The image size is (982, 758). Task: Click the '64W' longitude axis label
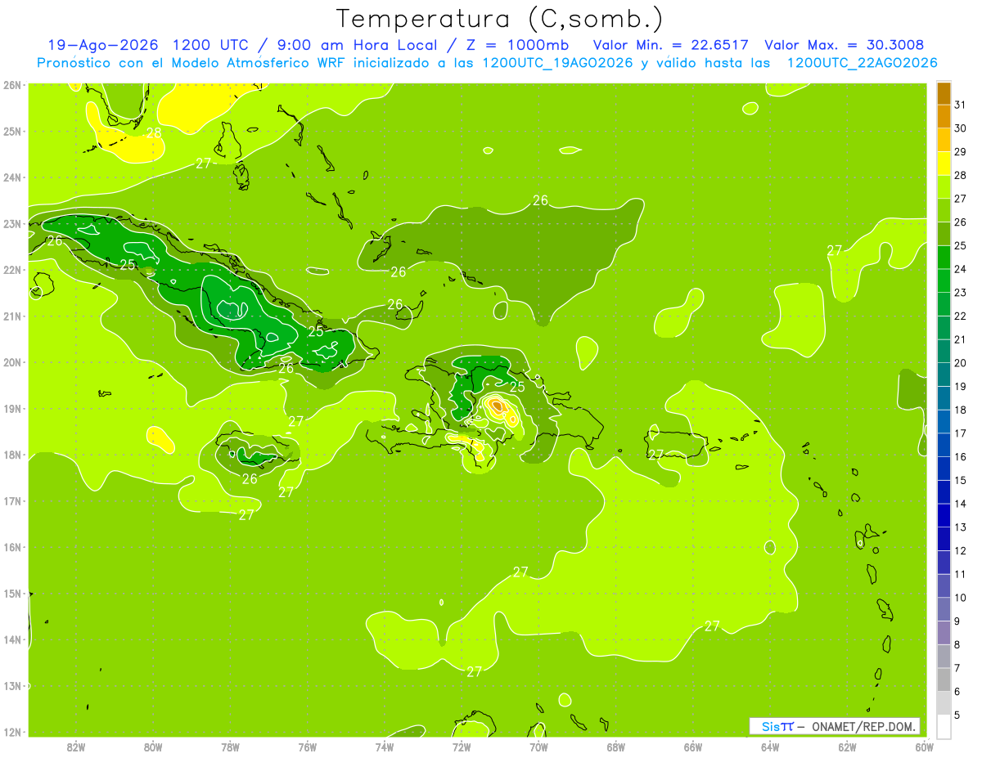770,747
